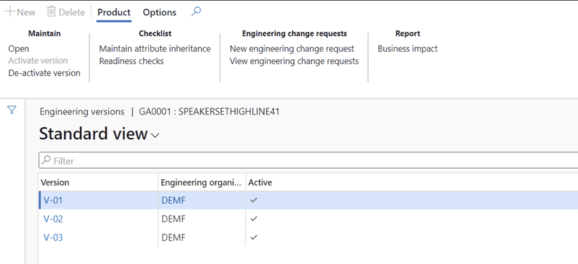The width and height of the screenshot is (578, 264).
Task: Open the filter pane funnel icon
Action: [12, 110]
